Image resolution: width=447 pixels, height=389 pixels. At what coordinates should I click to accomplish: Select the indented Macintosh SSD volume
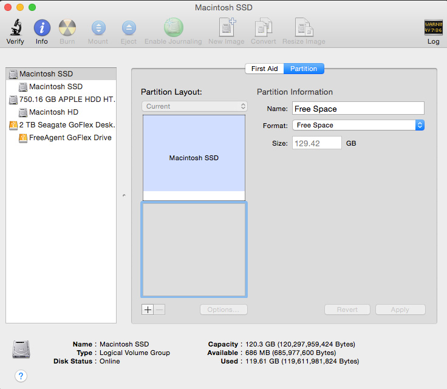click(61, 87)
